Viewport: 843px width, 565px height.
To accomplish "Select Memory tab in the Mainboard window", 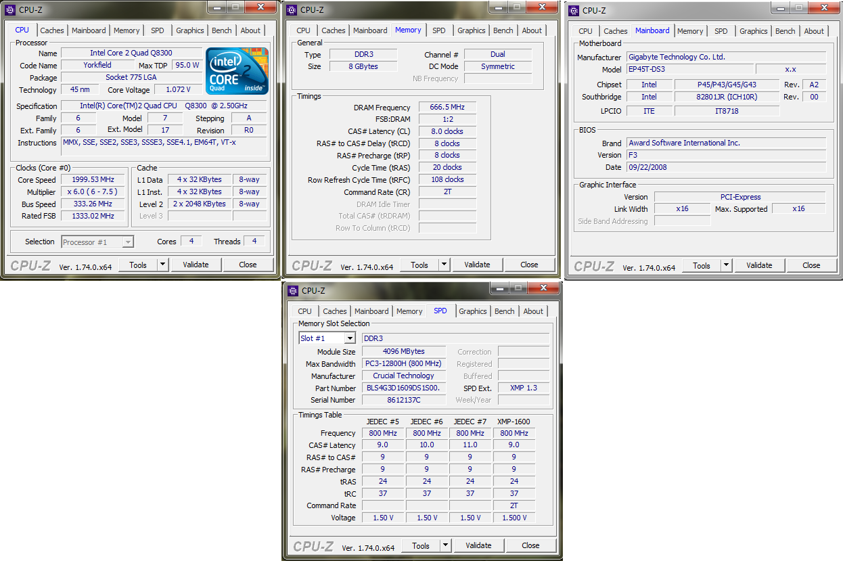I will tap(690, 31).
